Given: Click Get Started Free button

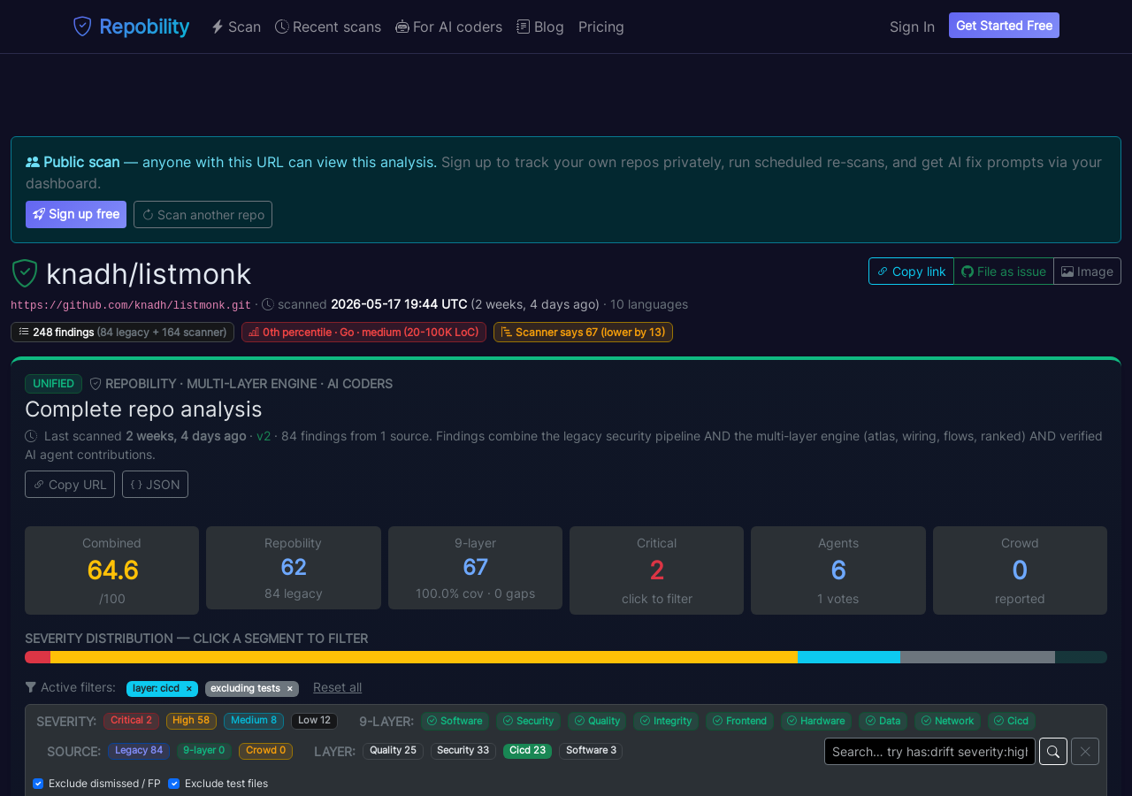Looking at the screenshot, I should point(1004,26).
